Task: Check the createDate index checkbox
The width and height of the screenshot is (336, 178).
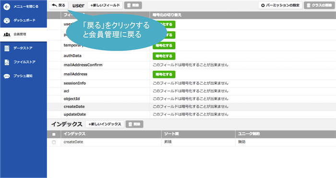Action: 54,142
